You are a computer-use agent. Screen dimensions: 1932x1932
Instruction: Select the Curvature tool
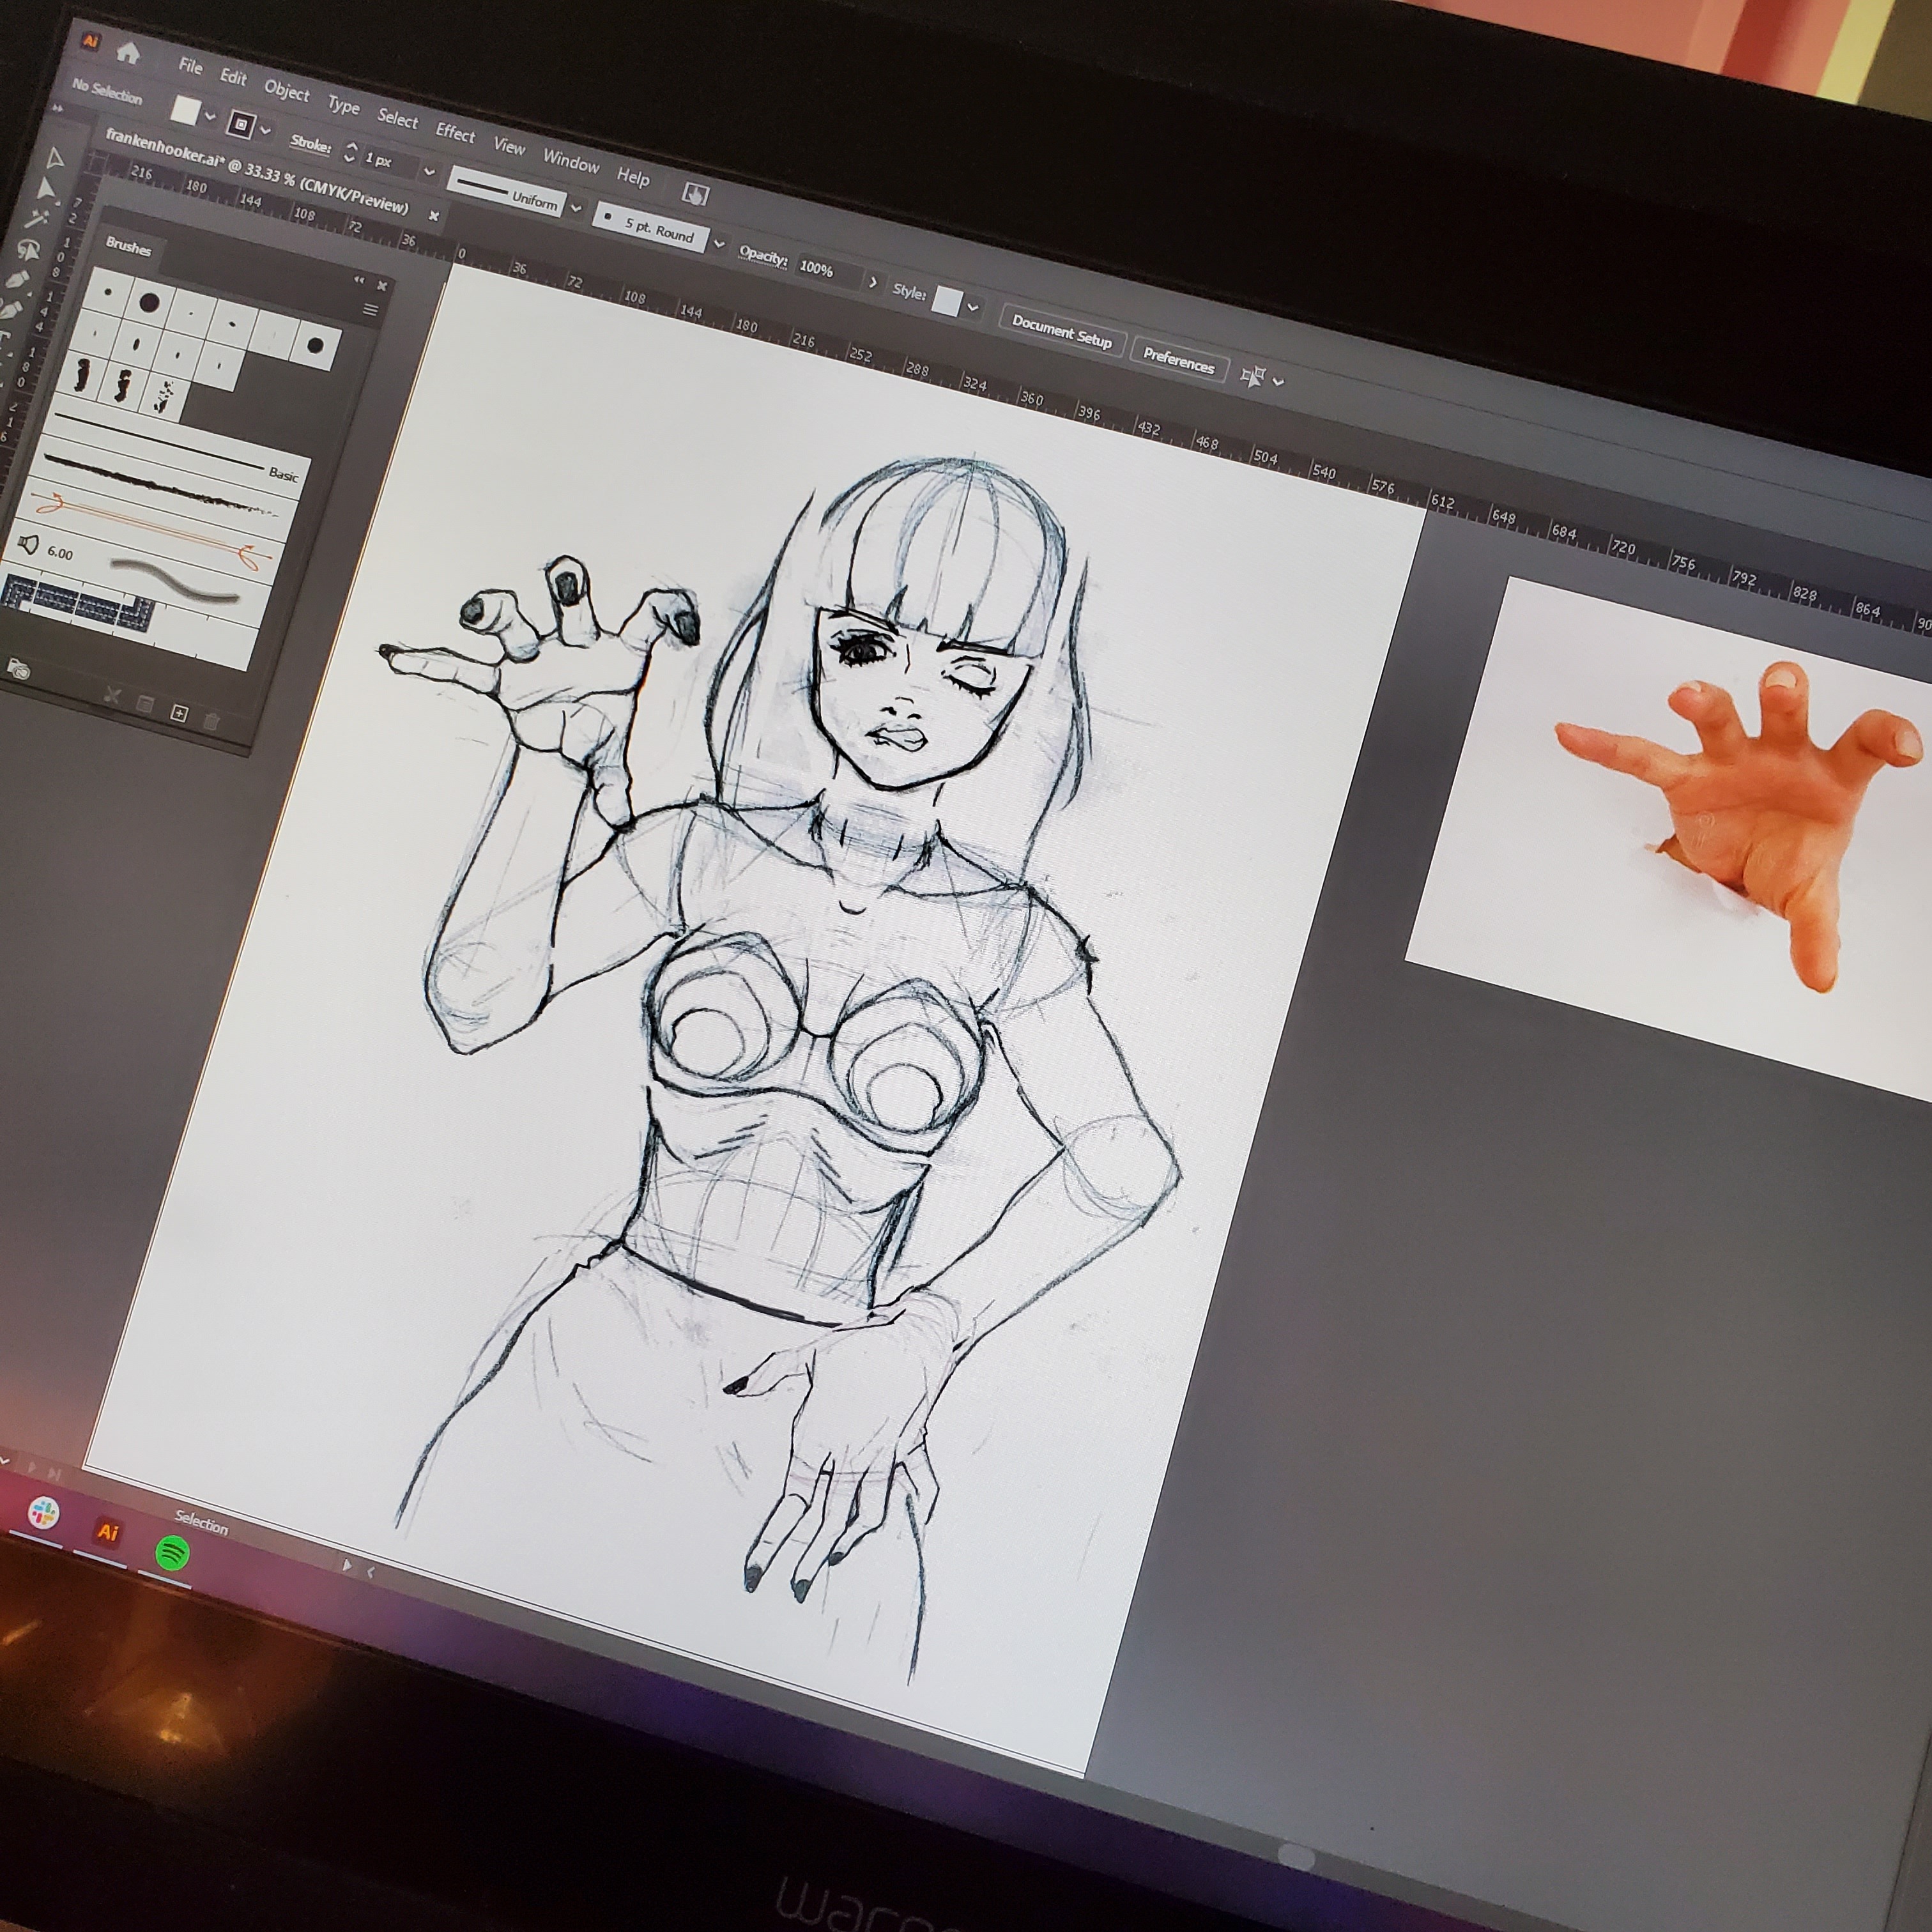pyautogui.click(x=12, y=309)
